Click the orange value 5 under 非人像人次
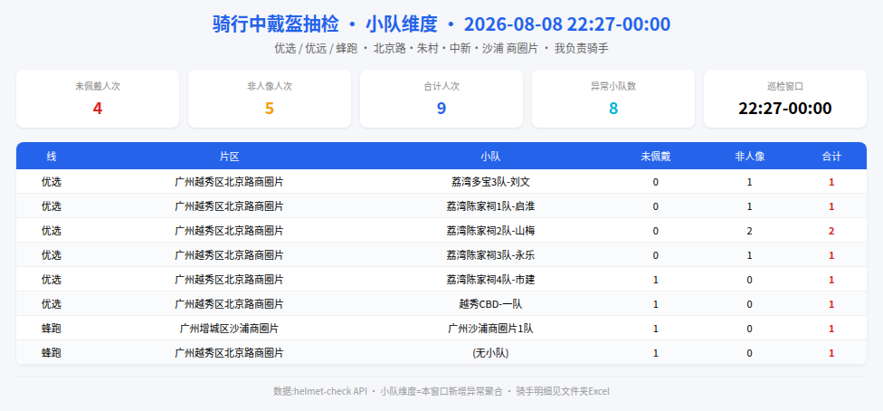This screenshot has width=883, height=411. pos(270,109)
